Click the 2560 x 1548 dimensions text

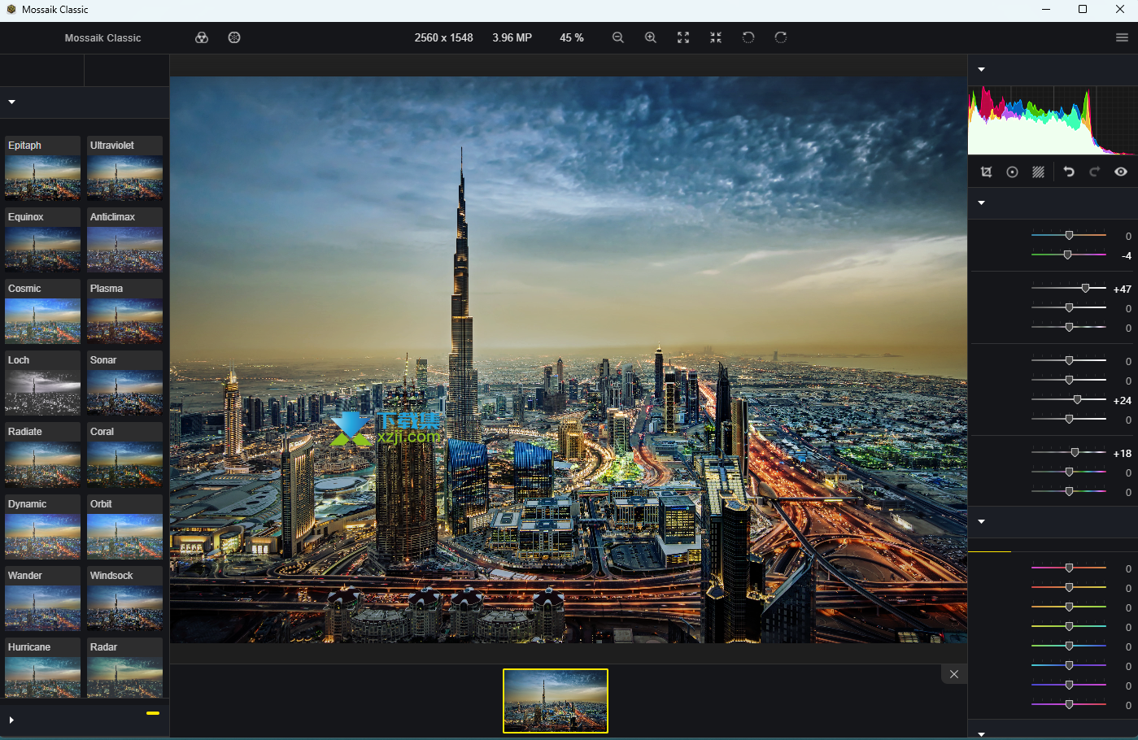pos(443,37)
